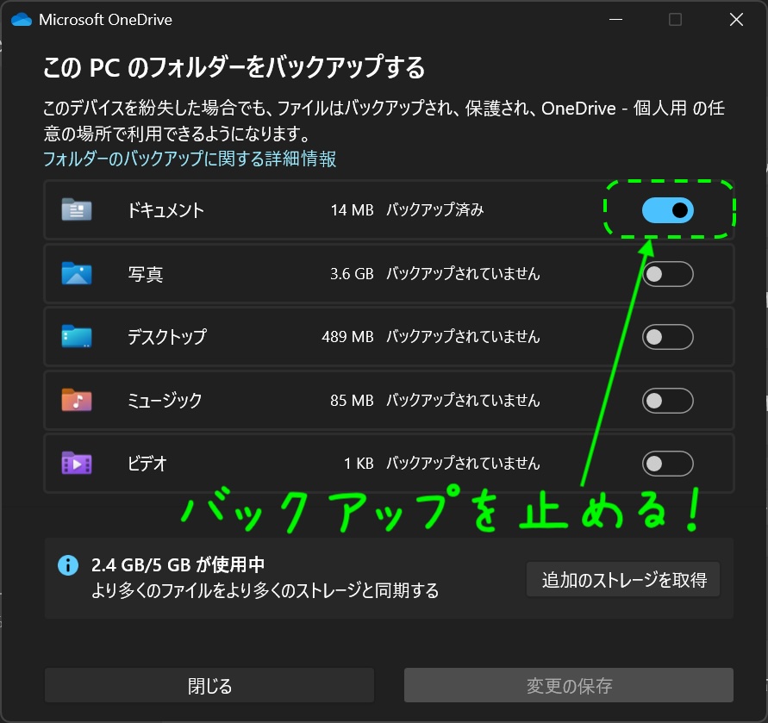Click the 写真 folder name
Screen dimensions: 768x723
coord(146,274)
